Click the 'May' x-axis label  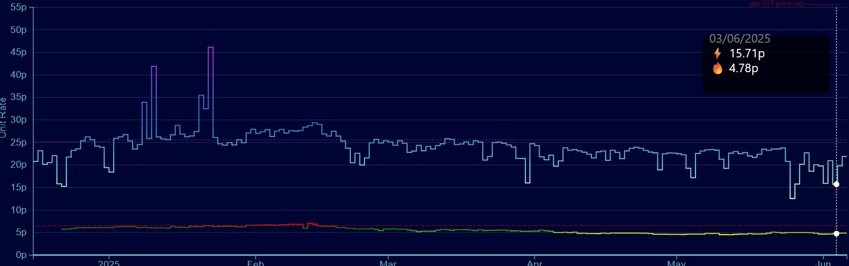coord(676,263)
